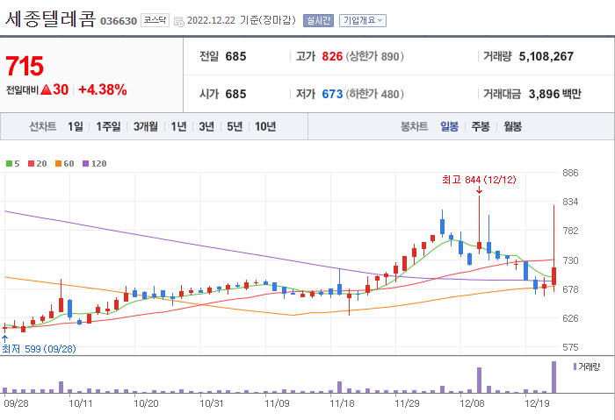Screen dimensions: 615x420
Task: Click the stock code 036630
Action: 119,21
